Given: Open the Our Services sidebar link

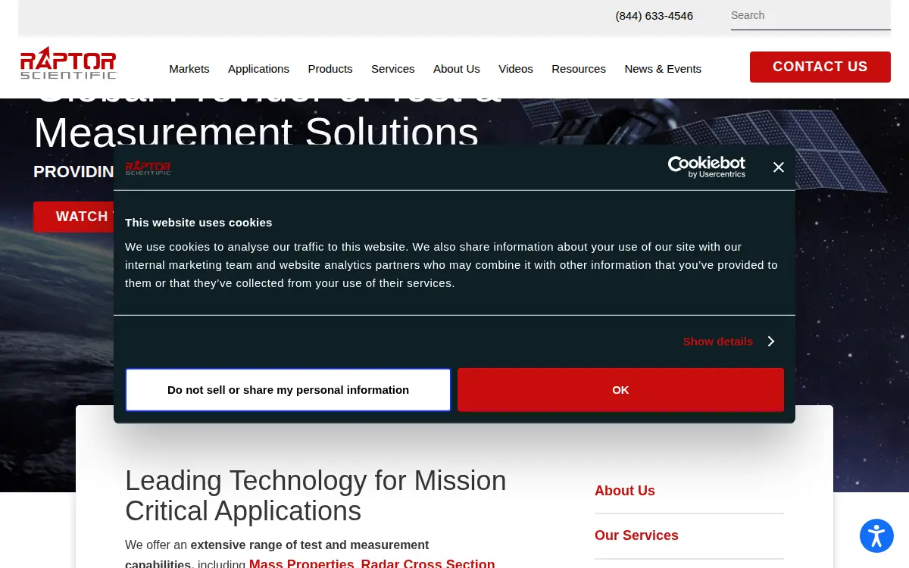Looking at the screenshot, I should (636, 535).
